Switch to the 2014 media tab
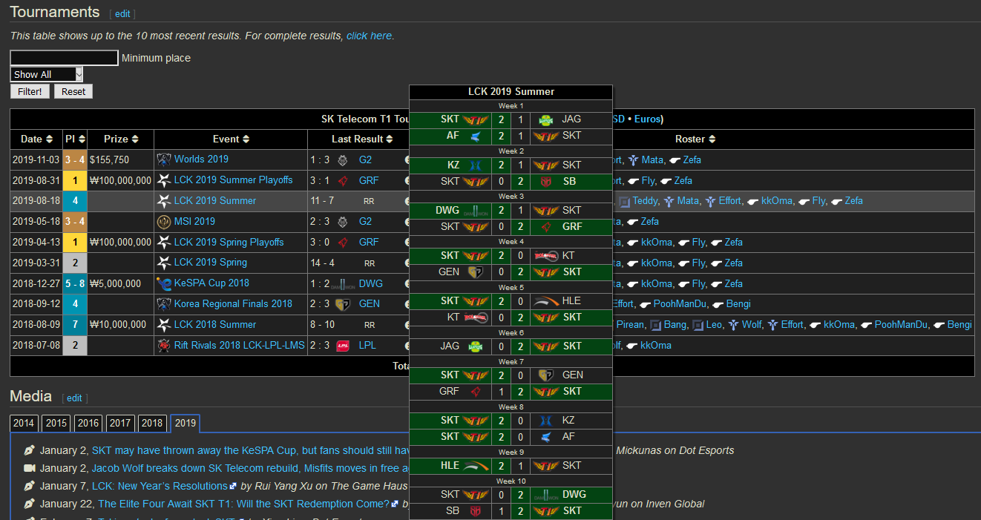 coord(24,423)
